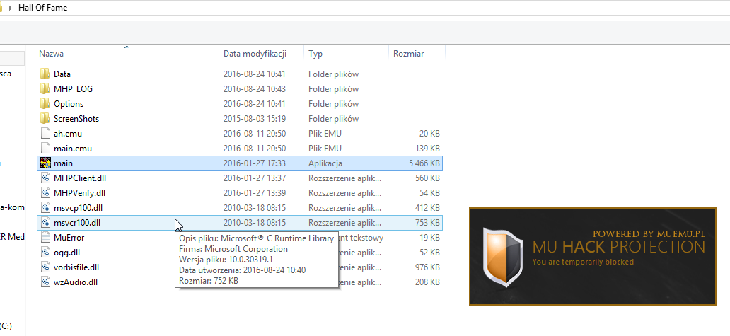This screenshot has width=730, height=336.
Task: Expand the breadcrumb arrow before Hall Of Fame
Action: tap(10, 8)
